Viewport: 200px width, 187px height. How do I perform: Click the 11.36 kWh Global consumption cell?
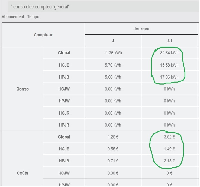click(113, 53)
